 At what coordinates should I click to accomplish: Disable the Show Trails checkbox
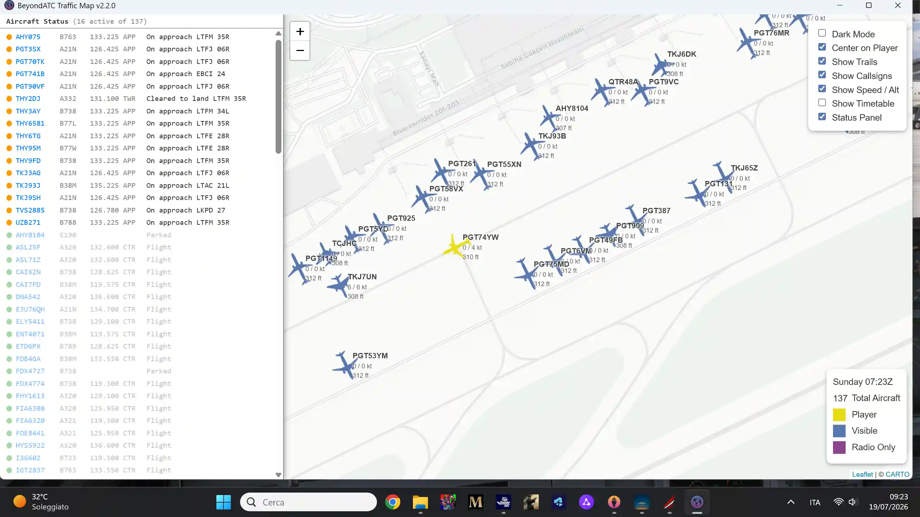(x=822, y=61)
